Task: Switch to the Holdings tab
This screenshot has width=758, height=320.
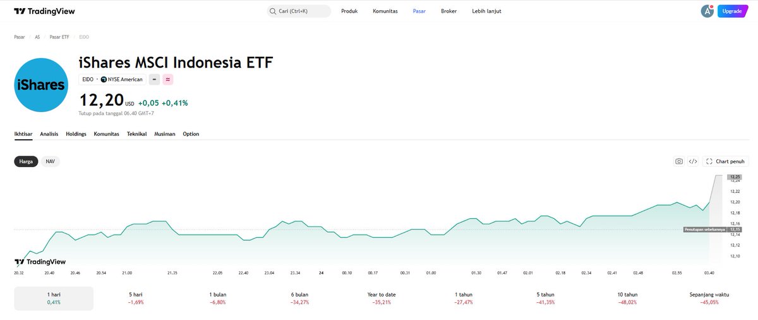Action: tap(76, 134)
